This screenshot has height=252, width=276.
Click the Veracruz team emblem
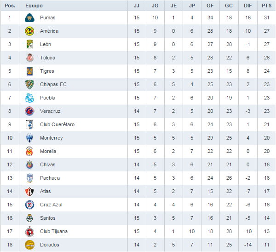pos(29,111)
